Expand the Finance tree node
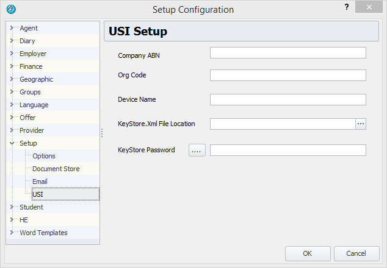 click(12, 66)
